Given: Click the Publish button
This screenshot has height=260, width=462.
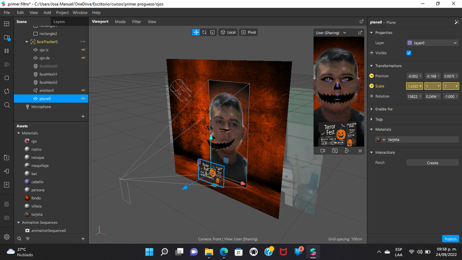Looking at the screenshot, I should point(450,239).
